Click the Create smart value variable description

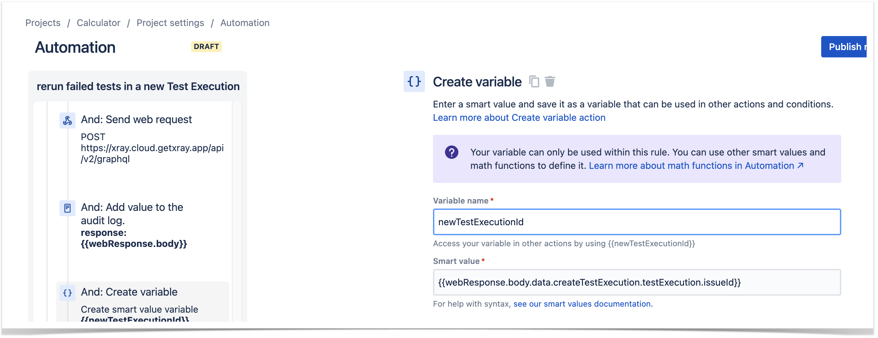point(140,310)
